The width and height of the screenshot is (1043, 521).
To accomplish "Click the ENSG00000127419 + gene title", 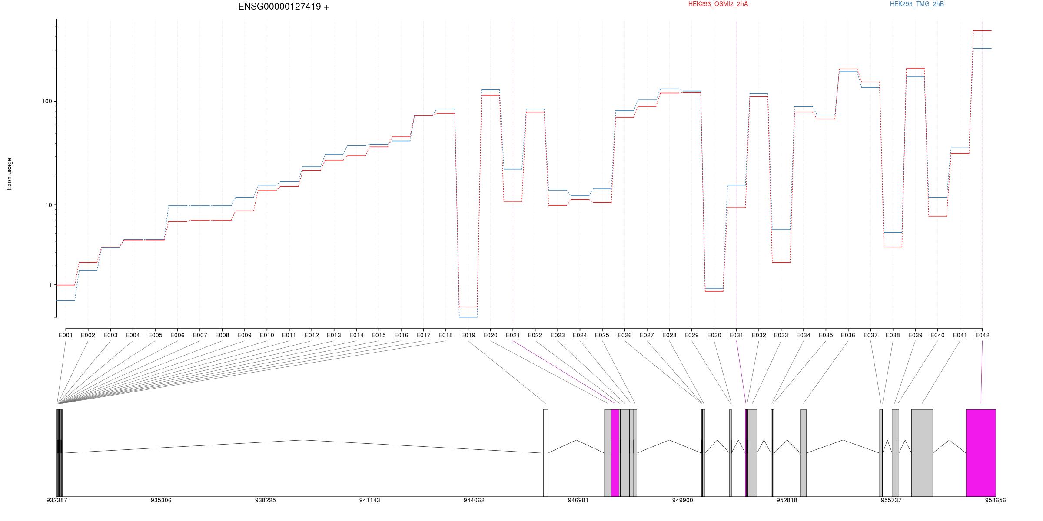I will tap(283, 7).
